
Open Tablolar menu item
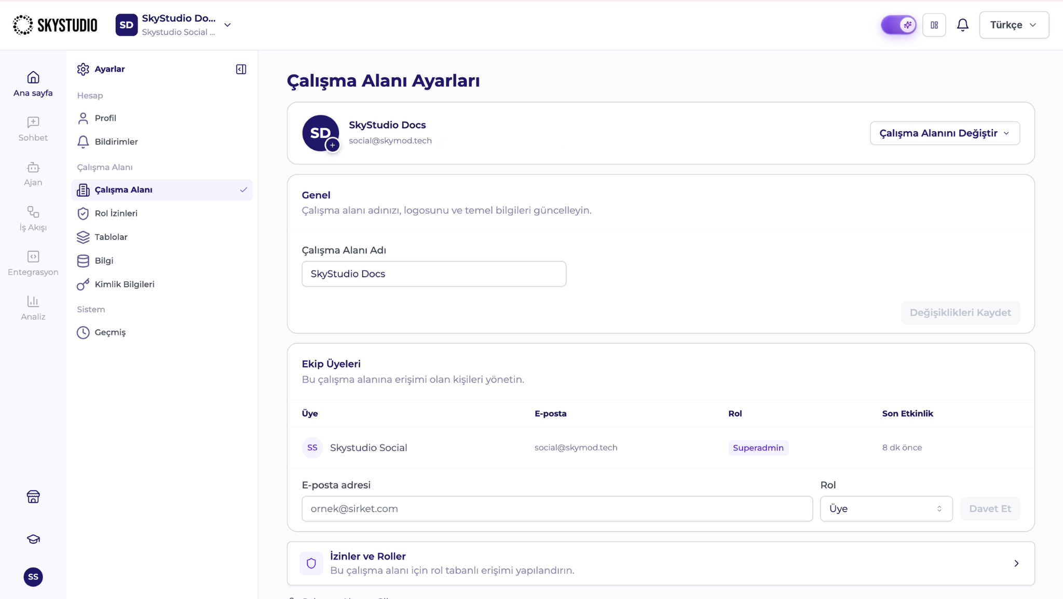click(x=162, y=237)
